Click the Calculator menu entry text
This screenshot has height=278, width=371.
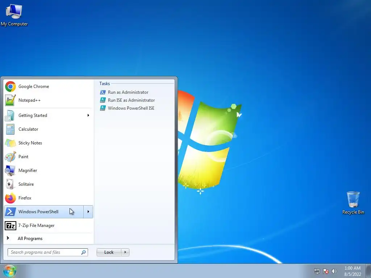coord(28,129)
